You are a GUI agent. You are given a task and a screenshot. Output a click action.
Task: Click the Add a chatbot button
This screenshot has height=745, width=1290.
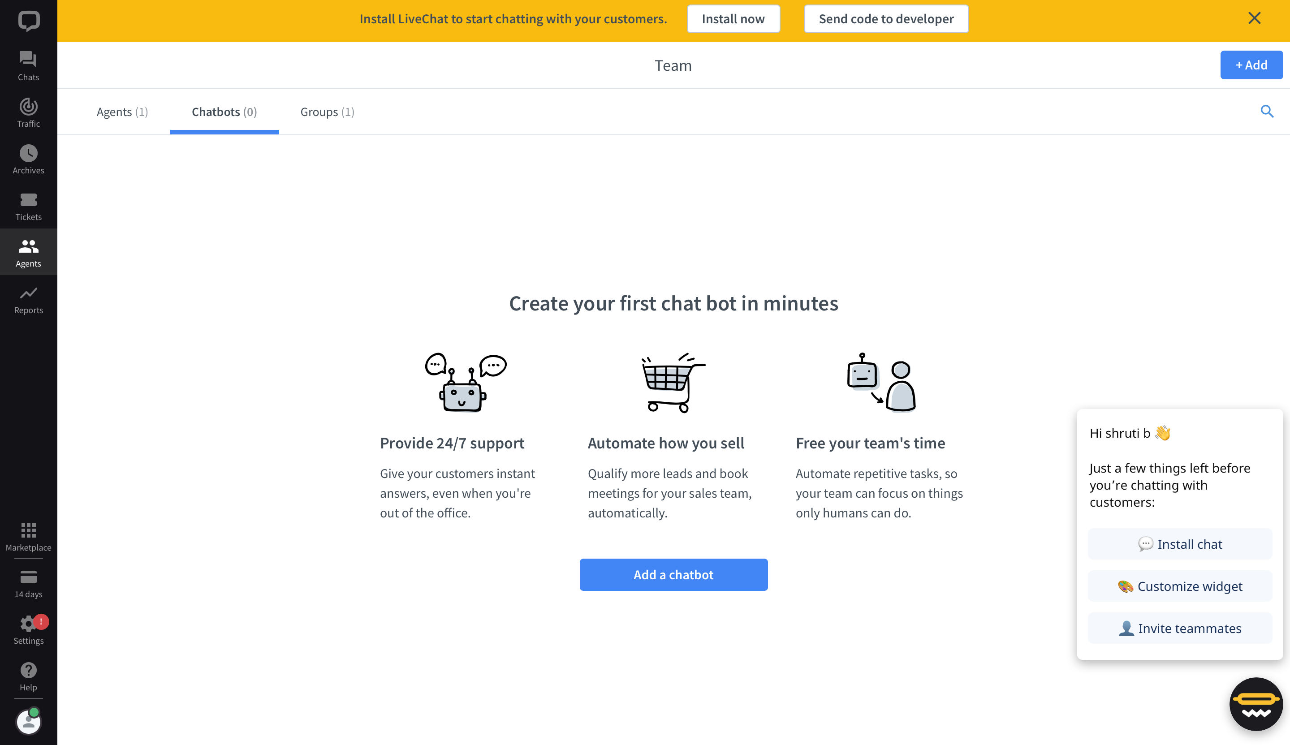[673, 575]
